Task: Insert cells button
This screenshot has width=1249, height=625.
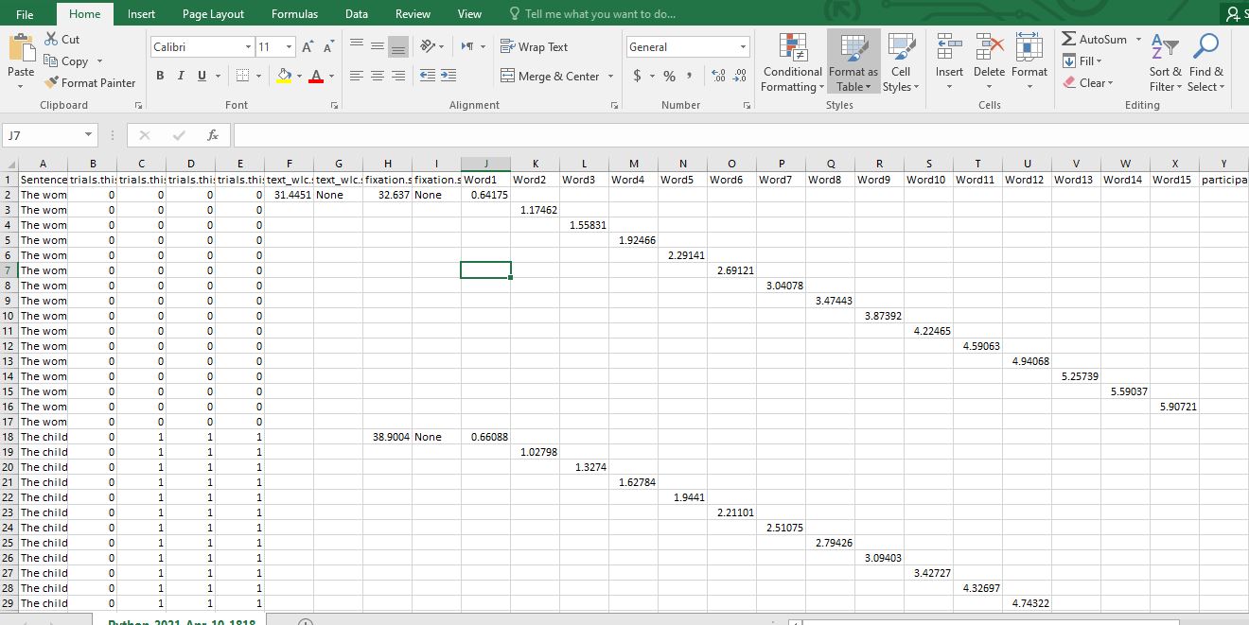Action: [949, 61]
